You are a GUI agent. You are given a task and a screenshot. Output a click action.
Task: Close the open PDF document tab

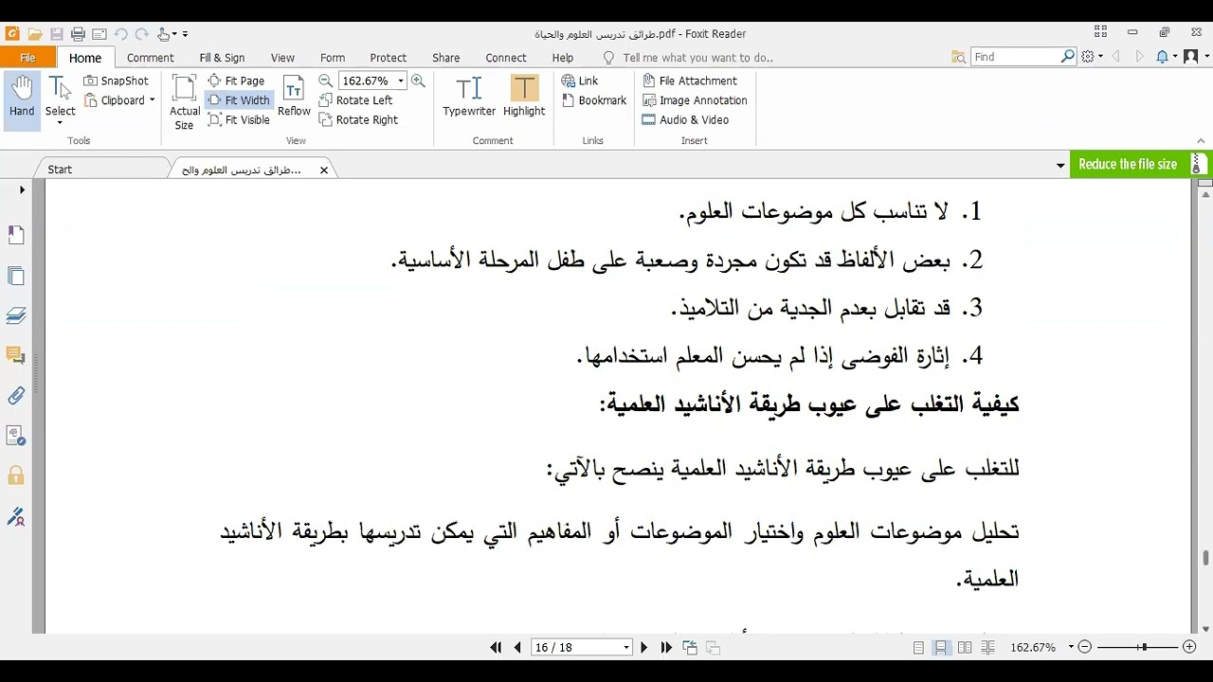[324, 170]
